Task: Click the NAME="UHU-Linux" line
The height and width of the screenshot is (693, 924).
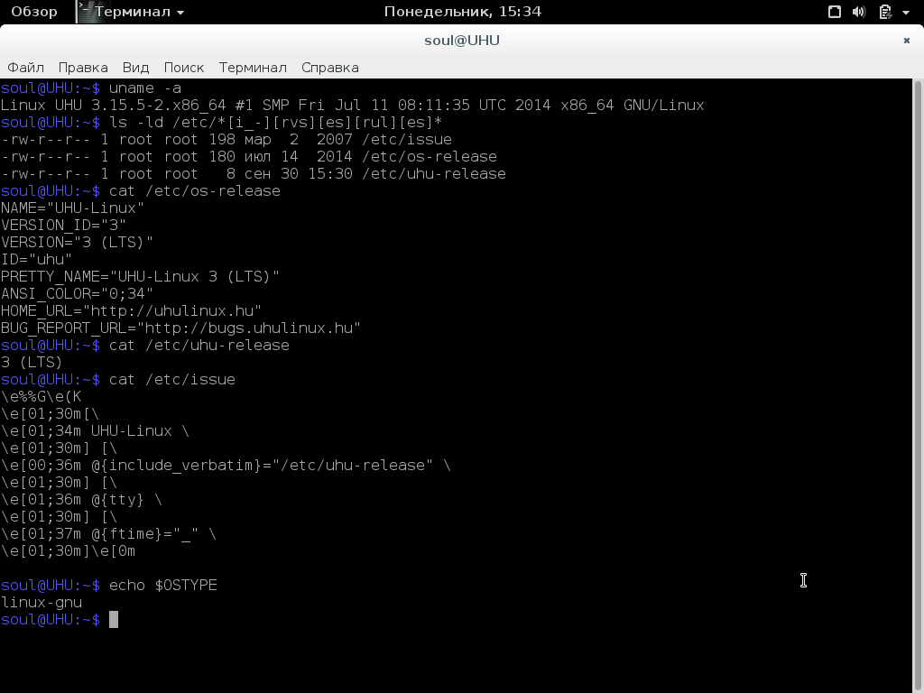Action: tap(72, 208)
